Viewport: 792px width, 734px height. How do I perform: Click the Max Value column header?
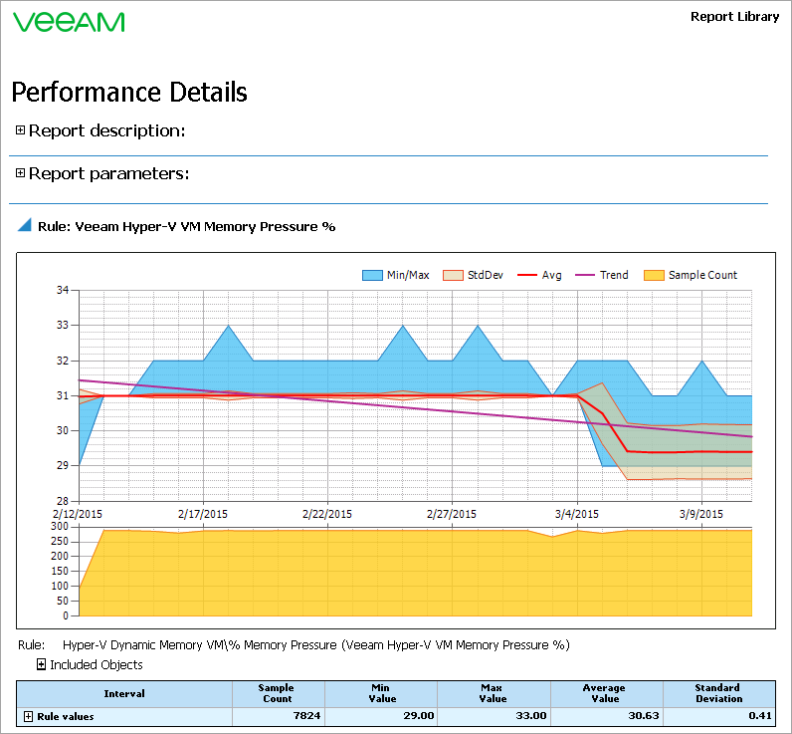tap(493, 693)
